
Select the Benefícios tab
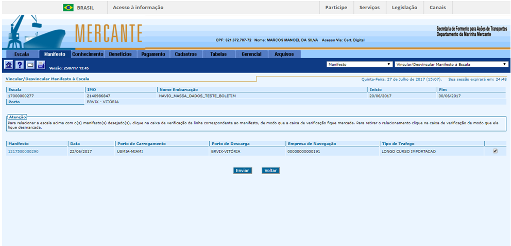120,54
